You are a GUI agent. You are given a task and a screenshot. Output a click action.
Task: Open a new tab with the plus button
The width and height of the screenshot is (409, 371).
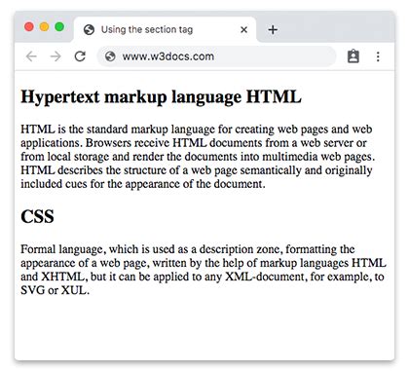273,30
